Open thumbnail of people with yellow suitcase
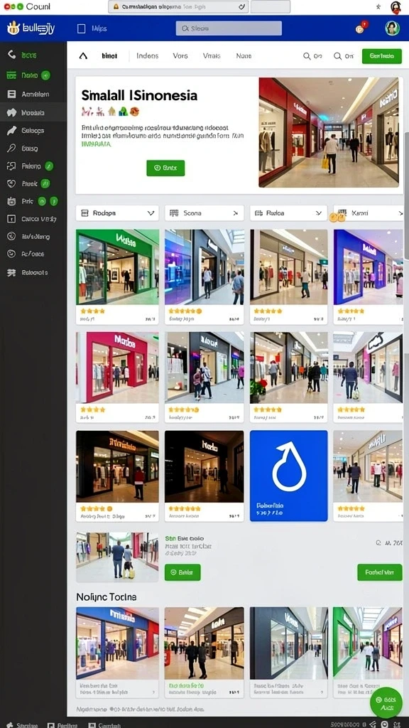Viewport: 409px width, 728px height. click(117, 557)
